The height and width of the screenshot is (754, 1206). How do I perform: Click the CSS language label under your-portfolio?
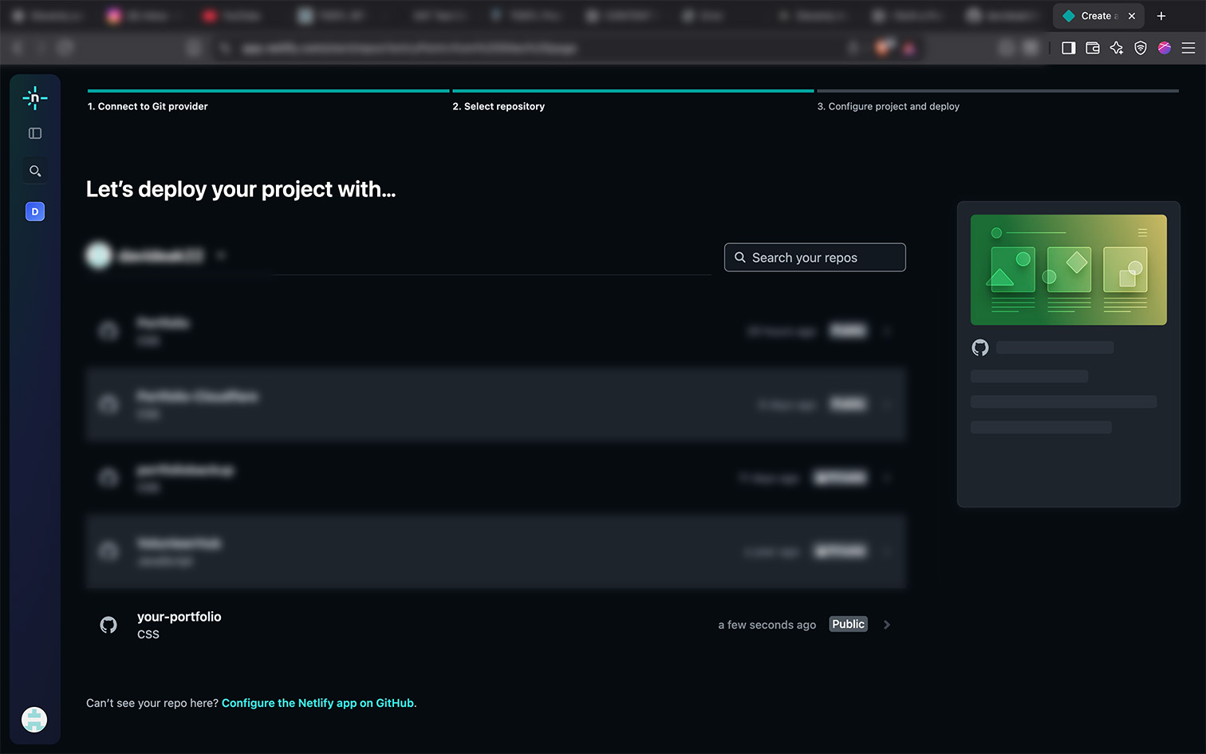[148, 634]
